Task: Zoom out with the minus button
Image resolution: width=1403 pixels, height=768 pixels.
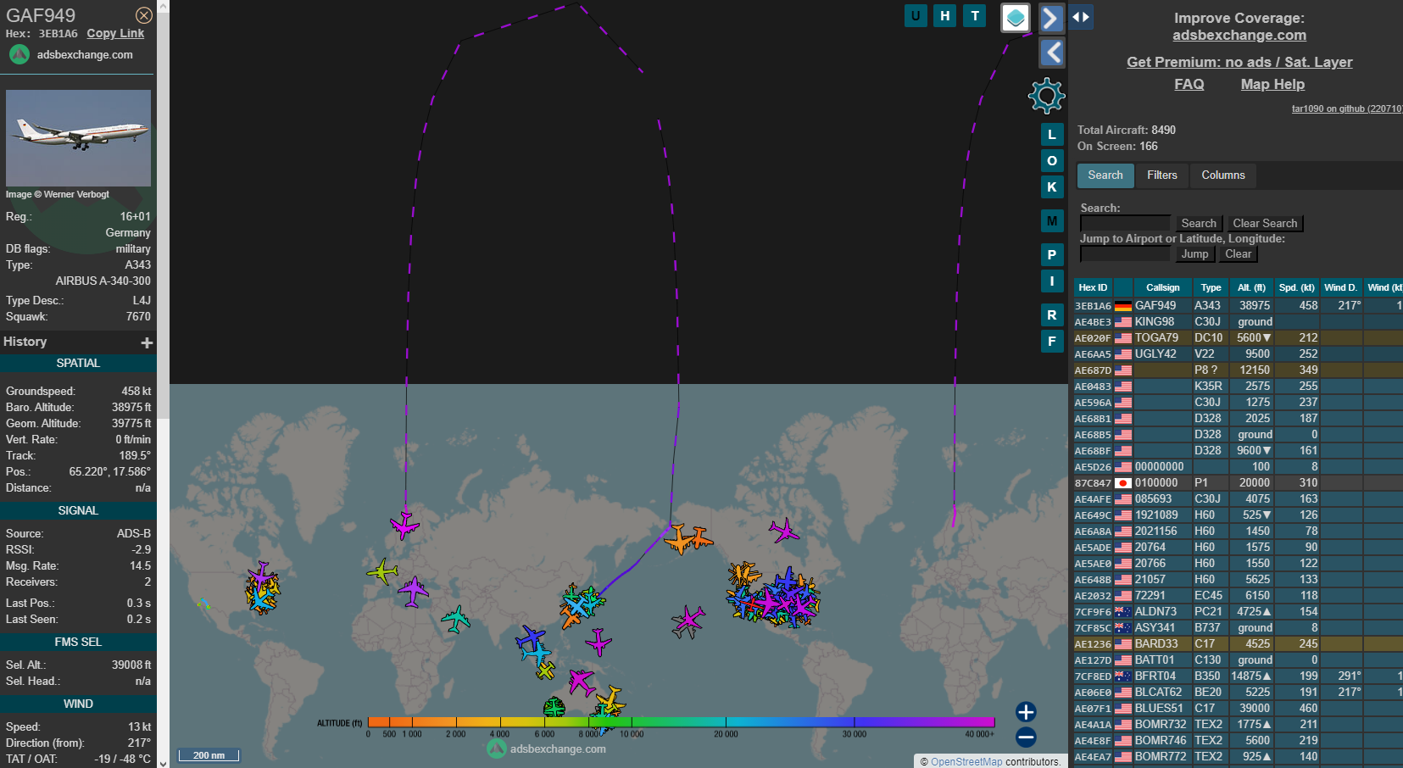Action: [x=1026, y=737]
